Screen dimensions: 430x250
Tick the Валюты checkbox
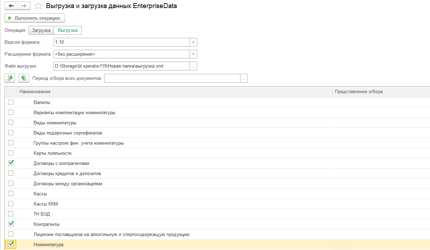pos(11,102)
